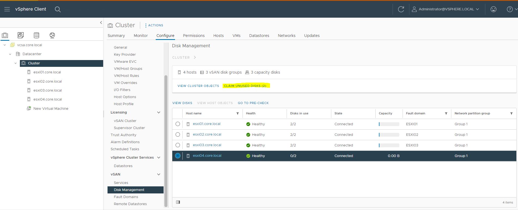
Task: Click the configure menu vertical scrollbar
Action: click(x=166, y=141)
